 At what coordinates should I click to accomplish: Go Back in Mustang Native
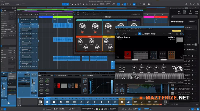[124, 34]
